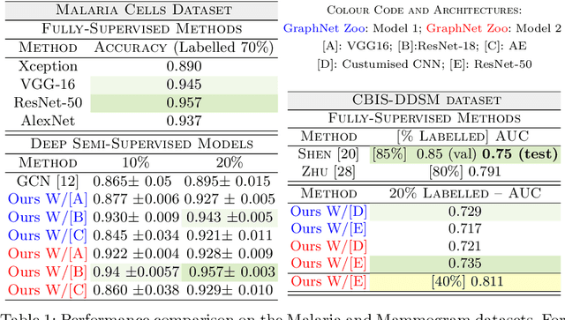Screen dimensions: 565x320
Task: Select the "Colour Code and Architectures:" heading
Action: coord(424,10)
